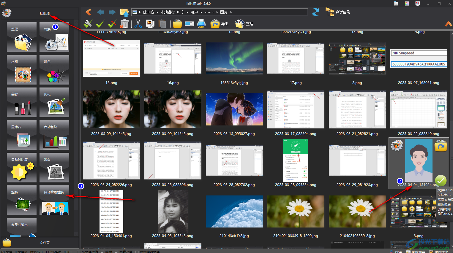Expand the 文件夹 panel header
This screenshot has height=253, width=453.
(40, 243)
